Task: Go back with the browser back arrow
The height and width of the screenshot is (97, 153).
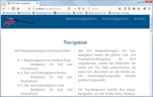Action: pyautogui.click(x=4, y=9)
